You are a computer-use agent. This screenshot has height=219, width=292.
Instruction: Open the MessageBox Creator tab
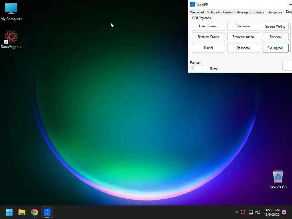coord(250,12)
